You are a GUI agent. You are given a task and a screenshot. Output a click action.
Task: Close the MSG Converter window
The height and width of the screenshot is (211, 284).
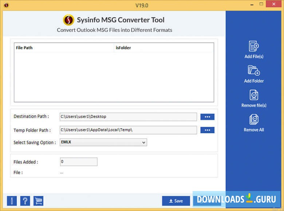(x=274, y=4)
